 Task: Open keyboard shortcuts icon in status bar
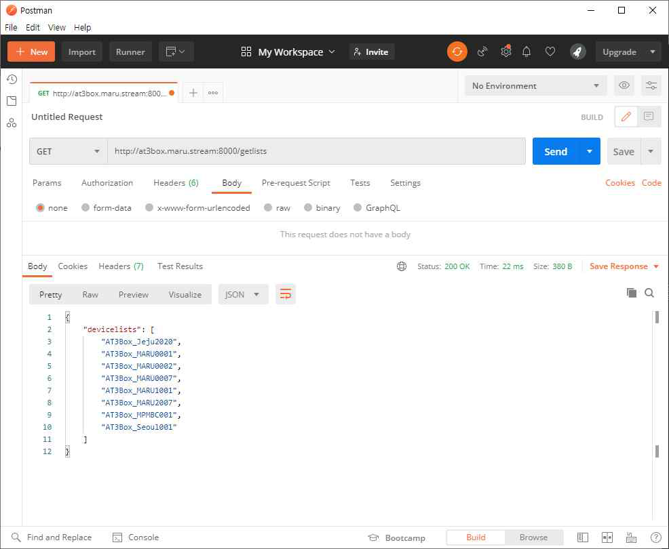coord(631,537)
